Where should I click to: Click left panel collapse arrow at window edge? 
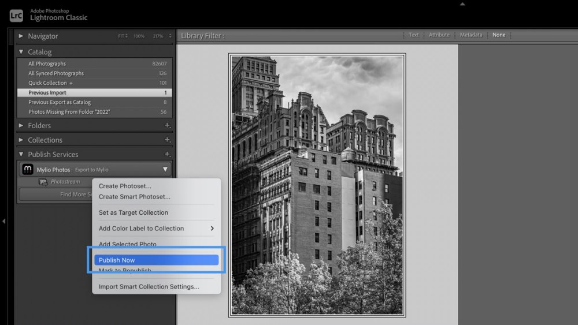[x=3, y=221]
